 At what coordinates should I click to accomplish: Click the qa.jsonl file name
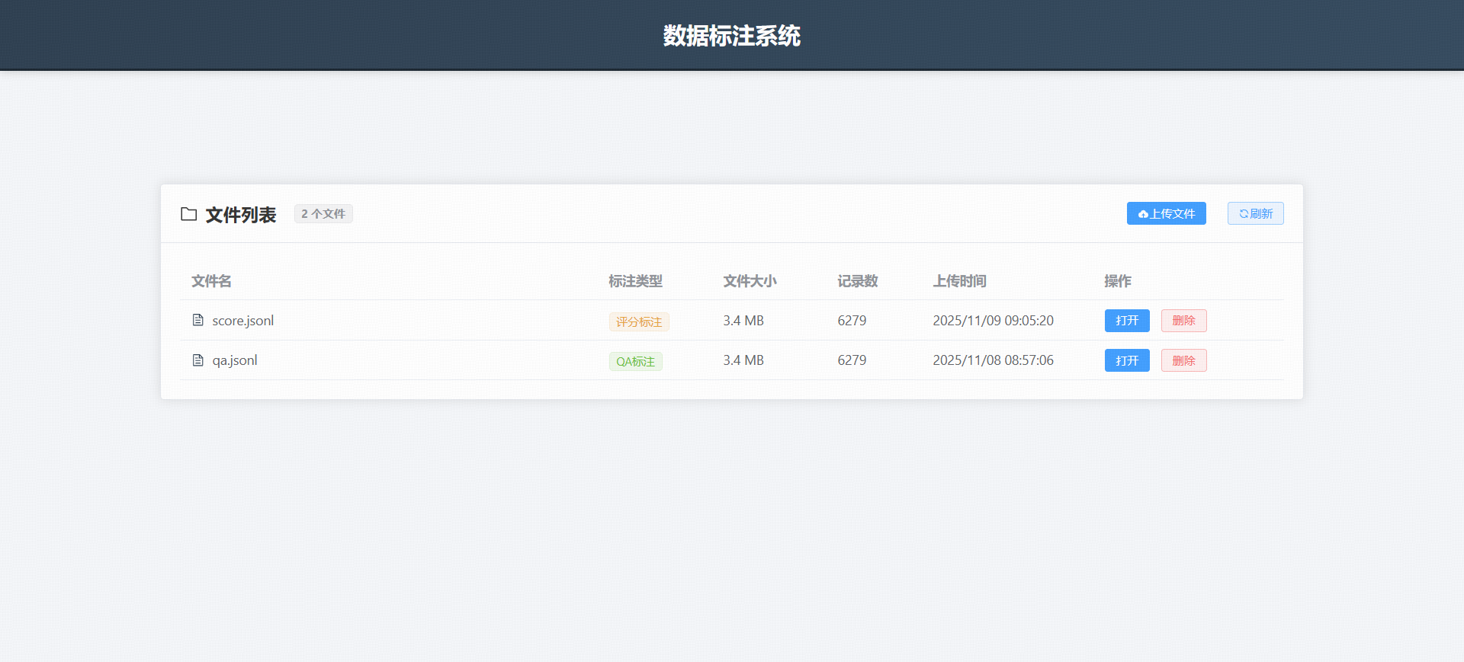[x=235, y=360]
